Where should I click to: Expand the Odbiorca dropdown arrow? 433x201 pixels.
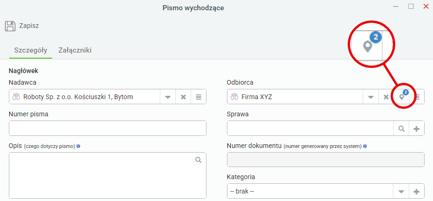coord(371,97)
